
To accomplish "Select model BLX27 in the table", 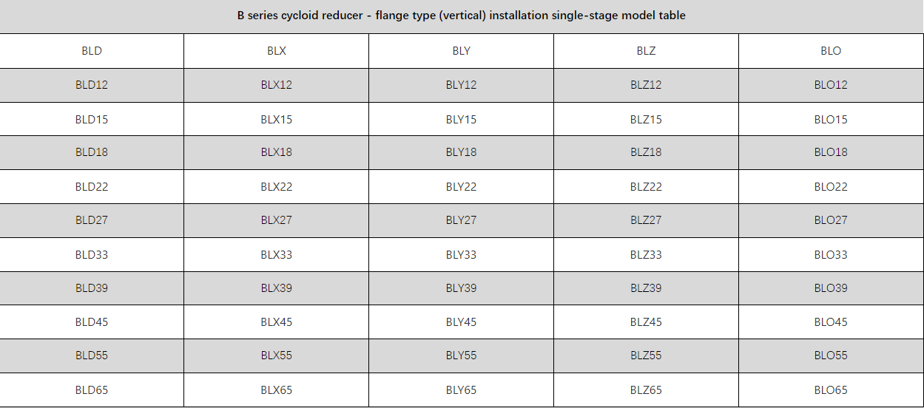I will click(x=277, y=220).
